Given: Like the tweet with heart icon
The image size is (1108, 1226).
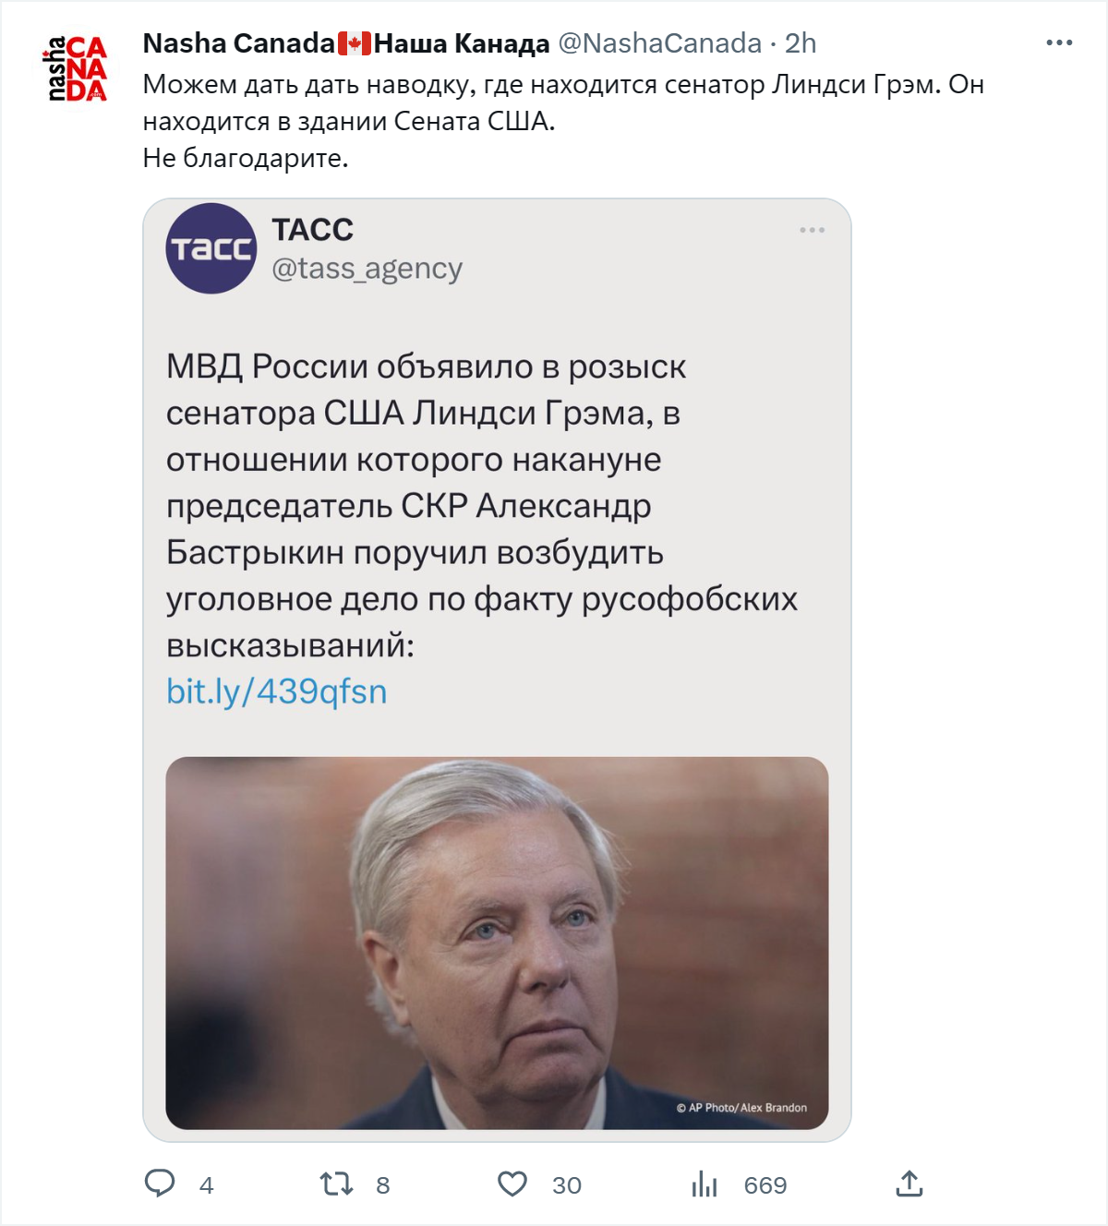Looking at the screenshot, I should (x=512, y=1184).
